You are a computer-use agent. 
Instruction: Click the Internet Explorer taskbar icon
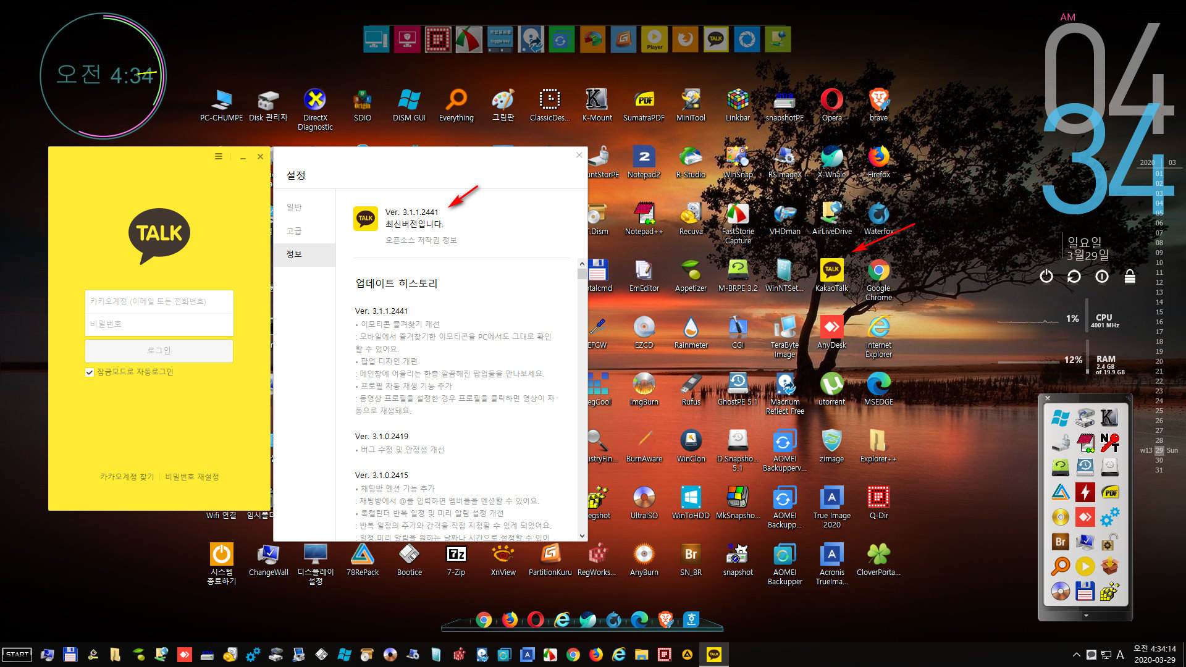618,655
